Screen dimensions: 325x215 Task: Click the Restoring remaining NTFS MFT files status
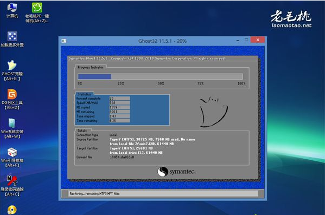(x=94, y=194)
